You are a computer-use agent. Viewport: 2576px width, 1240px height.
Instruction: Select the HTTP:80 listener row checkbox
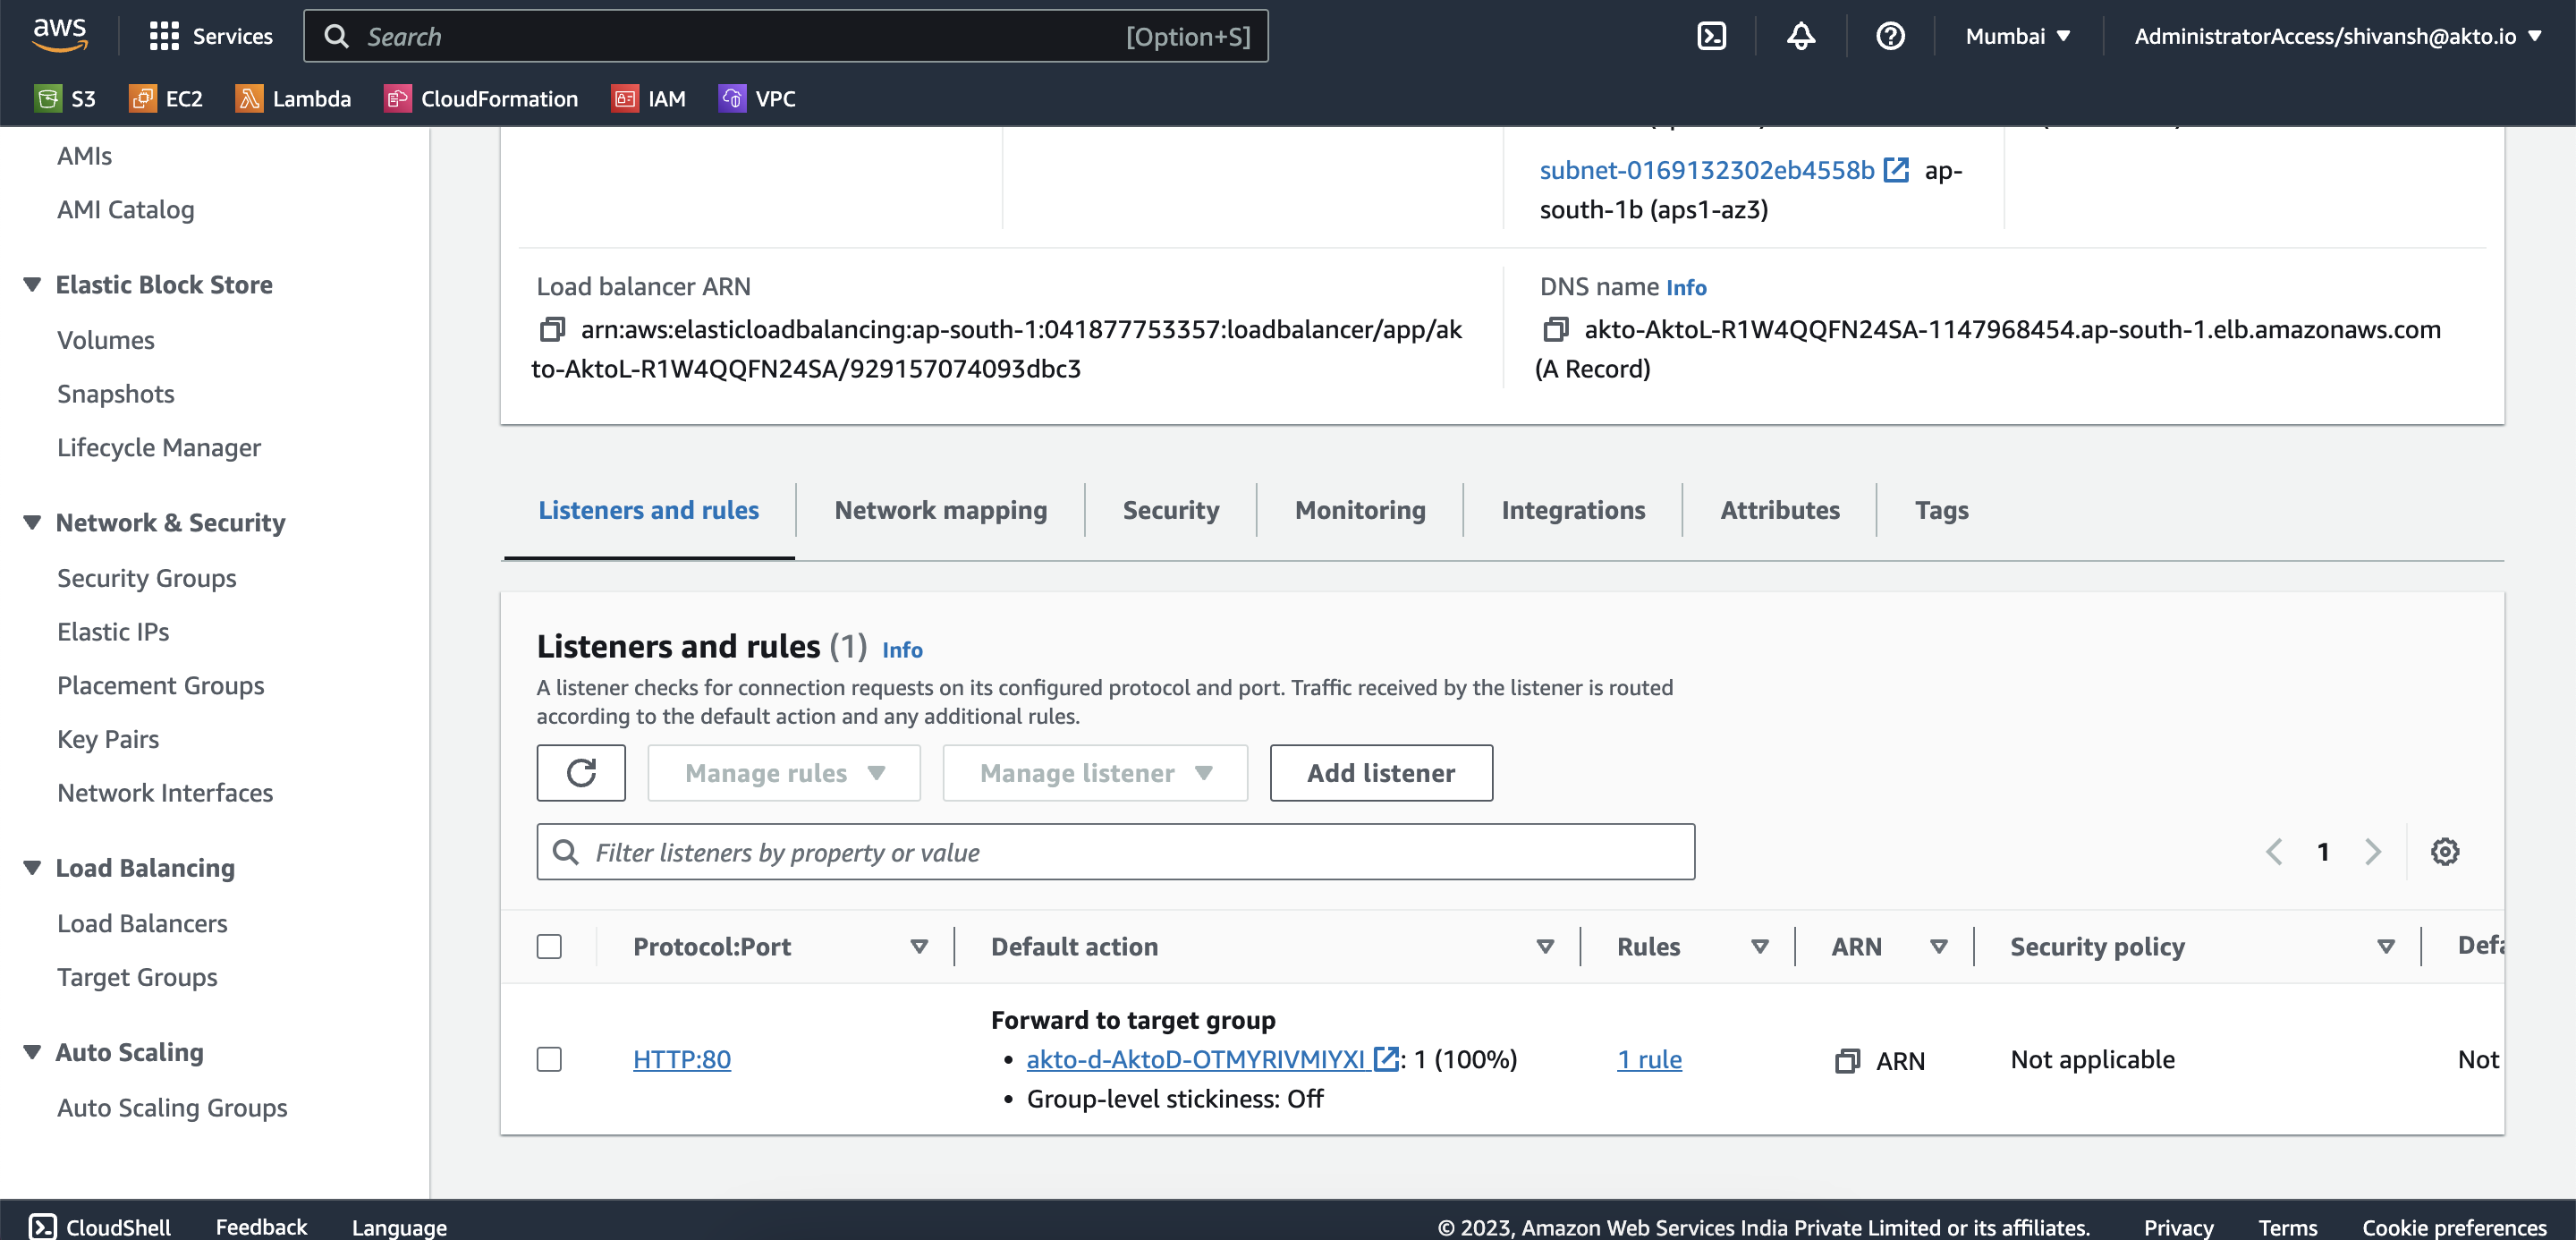[x=549, y=1059]
